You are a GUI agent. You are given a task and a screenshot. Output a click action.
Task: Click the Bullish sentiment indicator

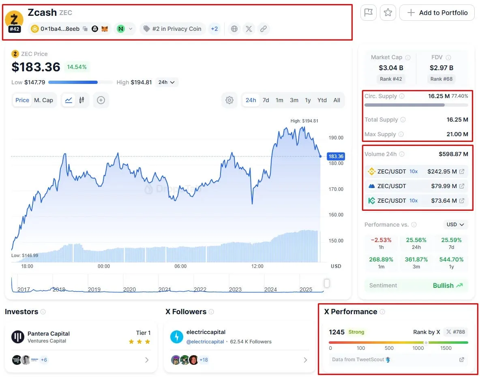(448, 285)
